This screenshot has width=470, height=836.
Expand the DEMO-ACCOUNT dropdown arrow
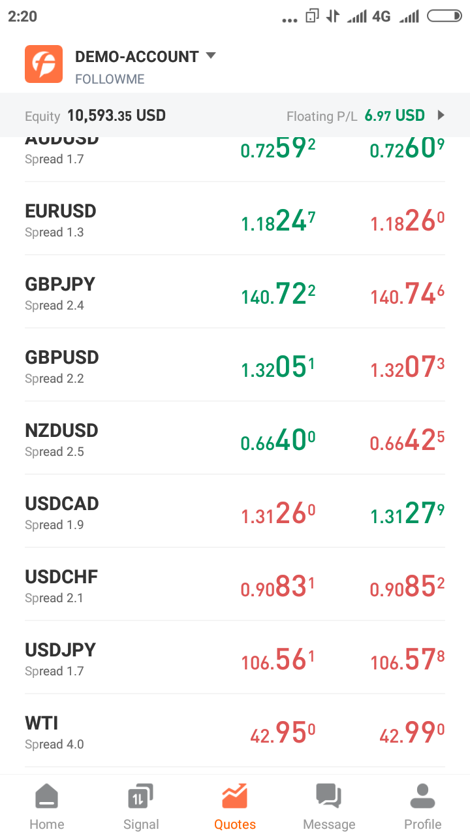pyautogui.click(x=210, y=56)
